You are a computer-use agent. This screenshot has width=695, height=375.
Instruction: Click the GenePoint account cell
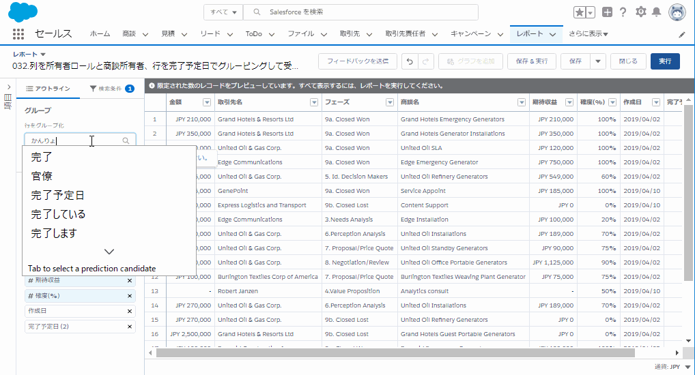[x=268, y=191]
